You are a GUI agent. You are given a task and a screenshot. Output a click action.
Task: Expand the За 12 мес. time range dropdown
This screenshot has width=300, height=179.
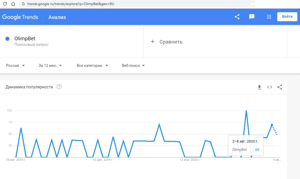pos(50,66)
